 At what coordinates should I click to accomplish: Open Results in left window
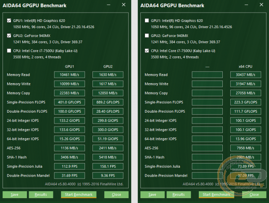41,195
